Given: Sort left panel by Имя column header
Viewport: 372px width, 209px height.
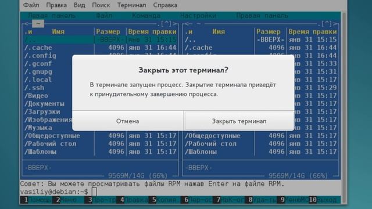Looking at the screenshot, I should (x=58, y=31).
